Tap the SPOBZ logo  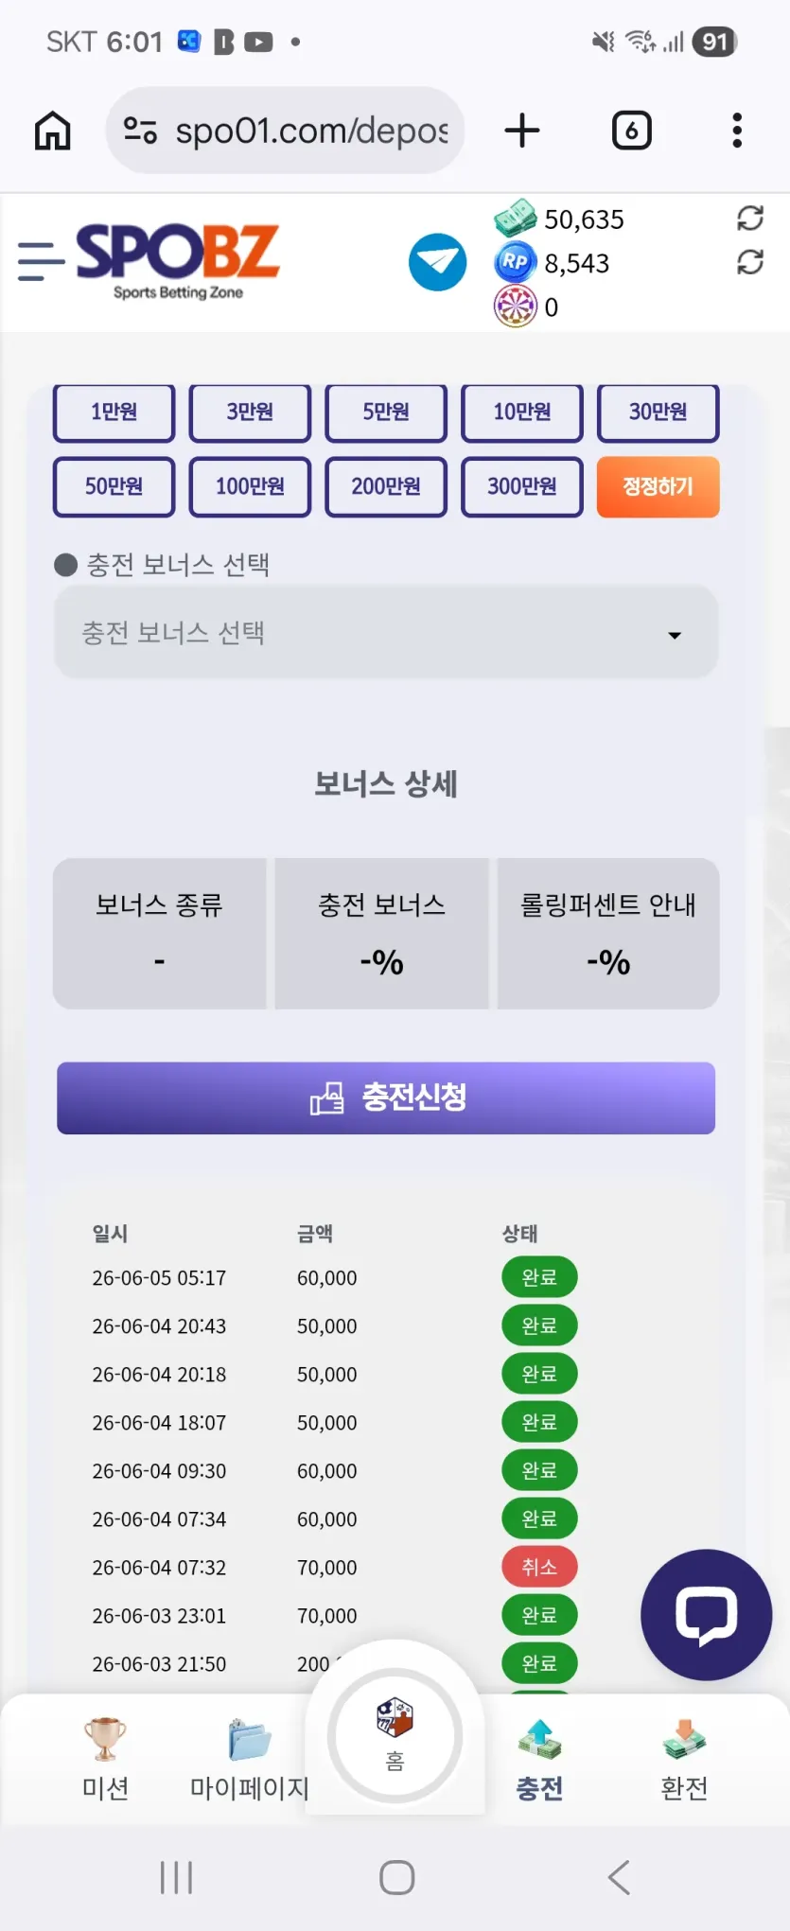(178, 261)
